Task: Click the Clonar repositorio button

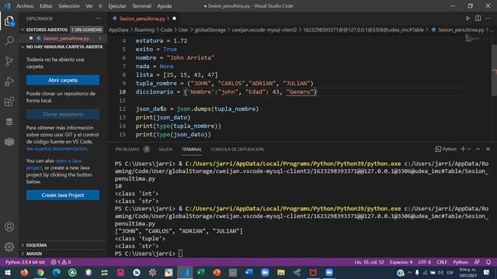Action: [x=63, y=114]
